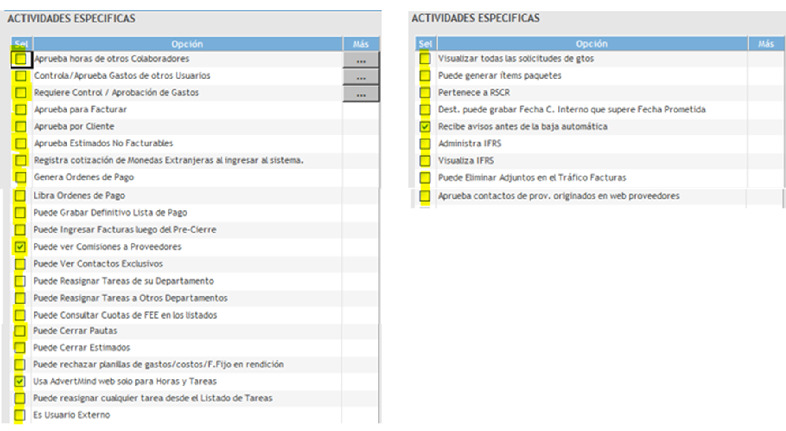Click 'Opción' column header in left table
Screen dimensions: 786x431
tap(187, 44)
